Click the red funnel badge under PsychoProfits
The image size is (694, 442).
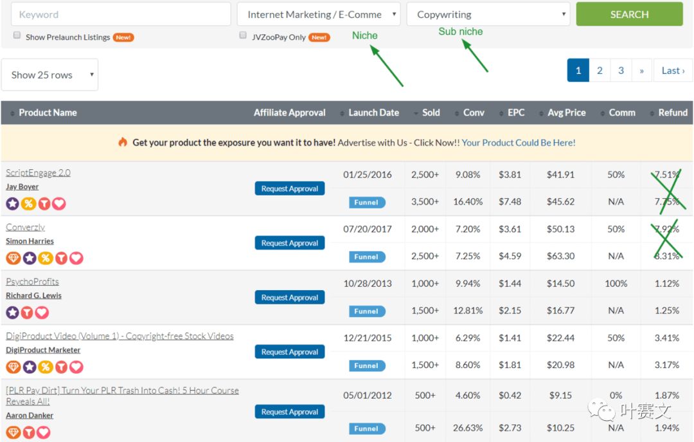[x=27, y=313]
